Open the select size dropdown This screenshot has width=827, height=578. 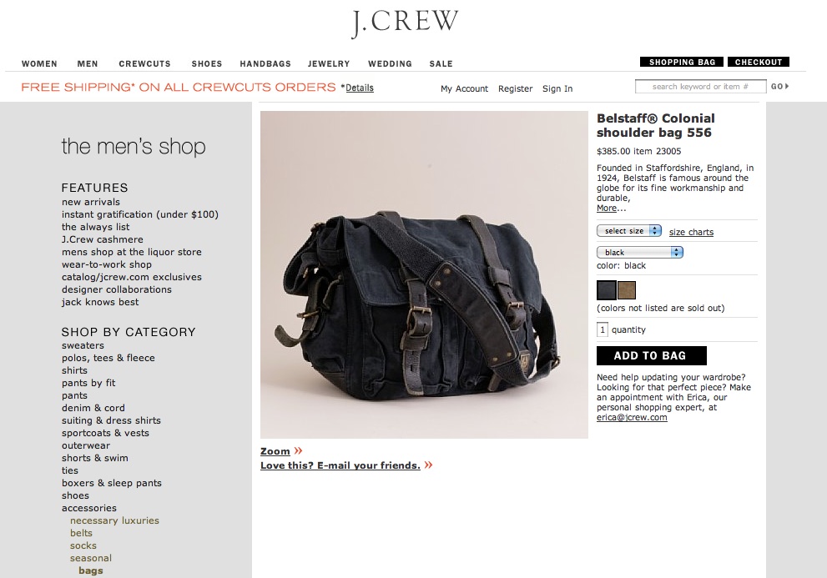pyautogui.click(x=628, y=230)
